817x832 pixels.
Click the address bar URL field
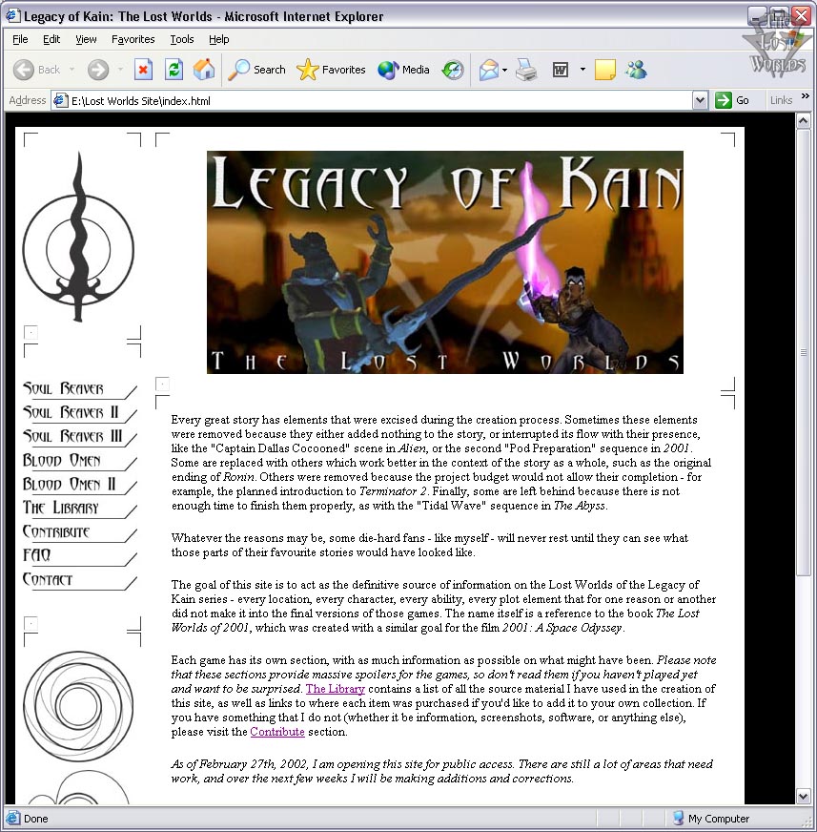coord(380,100)
